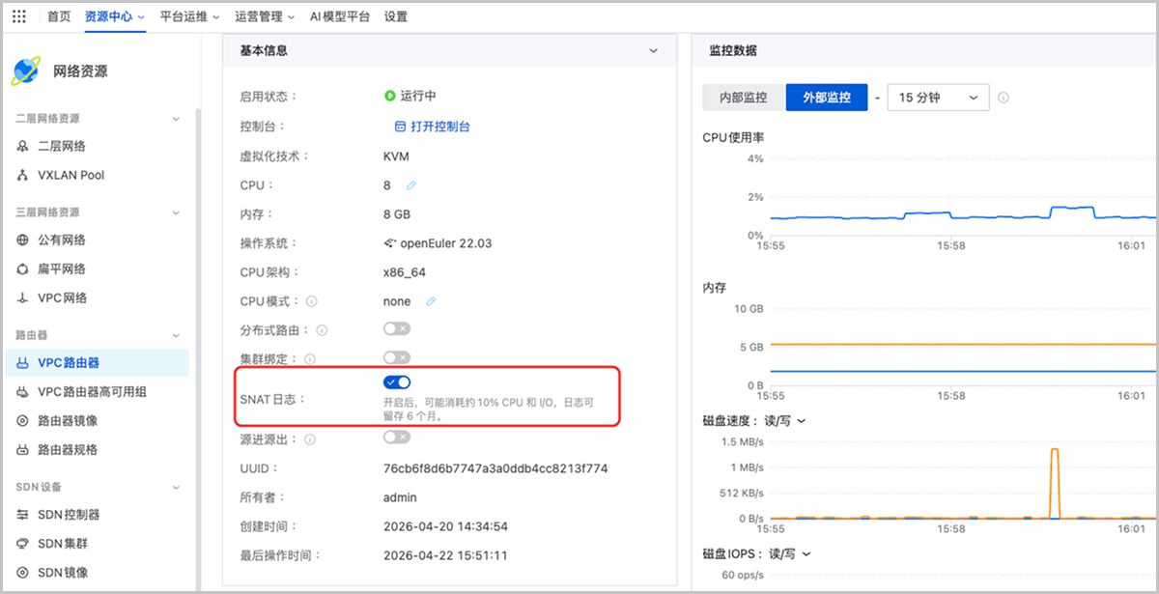Collapse the 基本信息 panel
This screenshot has width=1159, height=594.
[x=654, y=50]
